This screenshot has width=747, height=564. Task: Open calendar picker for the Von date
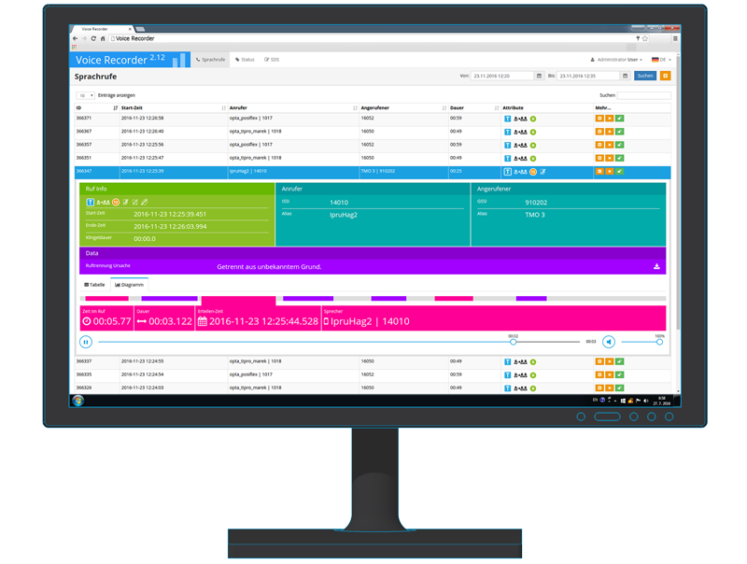(x=539, y=76)
